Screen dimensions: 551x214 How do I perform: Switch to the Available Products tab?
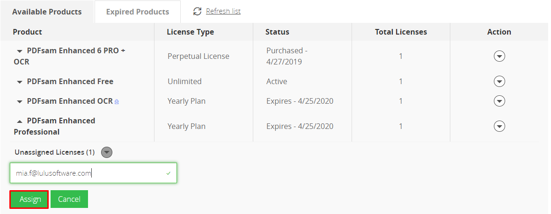47,12
